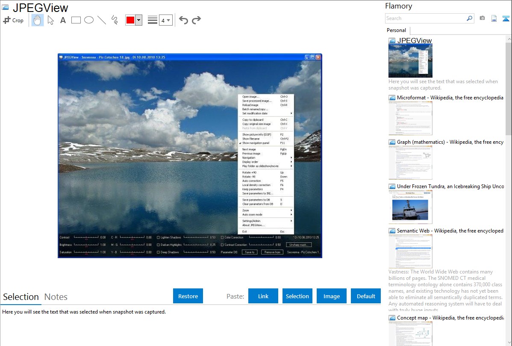Open the Microformat Wikipedia snapshot thumbnail
Image resolution: width=512 pixels, height=346 pixels.
[410, 118]
